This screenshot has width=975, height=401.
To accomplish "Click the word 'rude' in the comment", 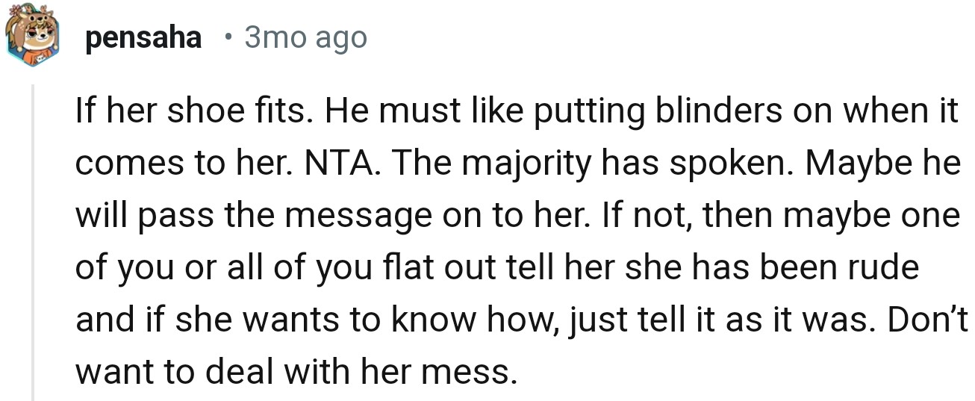I will (885, 268).
